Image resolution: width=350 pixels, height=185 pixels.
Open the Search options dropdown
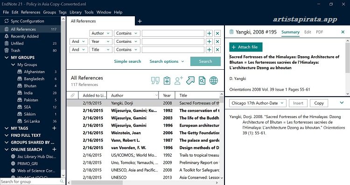coord(167,61)
